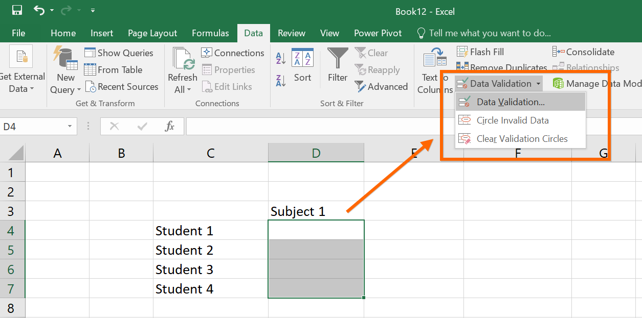Open the Sort dialog button

pyautogui.click(x=302, y=65)
